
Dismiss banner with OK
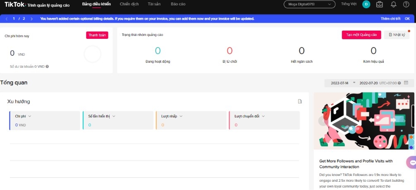[x=407, y=19]
